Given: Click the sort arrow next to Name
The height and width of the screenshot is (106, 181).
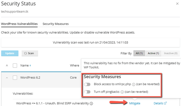Looking at the screenshot, I should click(30, 66).
